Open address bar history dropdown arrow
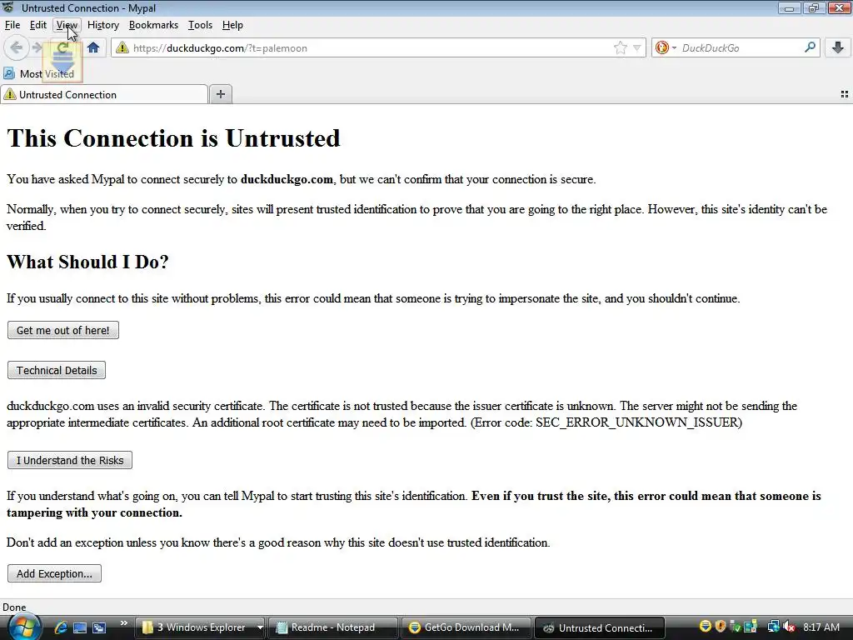The width and height of the screenshot is (853, 640). pyautogui.click(x=636, y=47)
